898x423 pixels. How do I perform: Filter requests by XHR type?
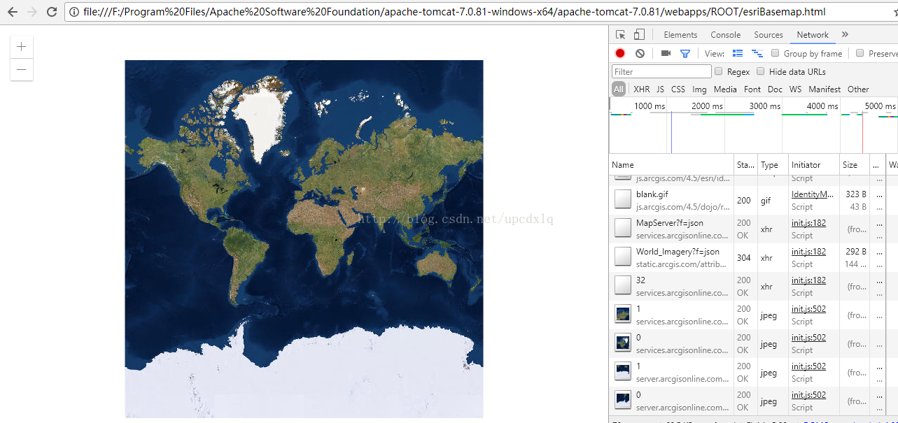point(641,89)
